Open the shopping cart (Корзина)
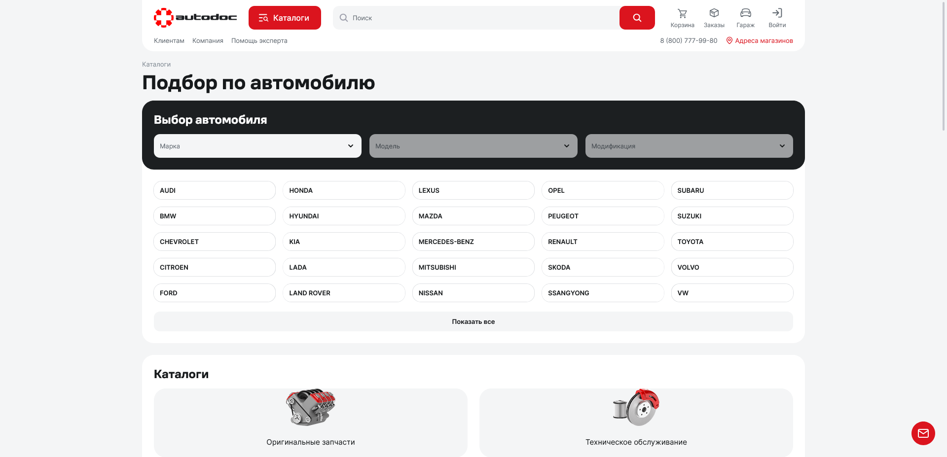This screenshot has width=947, height=457. (682, 17)
